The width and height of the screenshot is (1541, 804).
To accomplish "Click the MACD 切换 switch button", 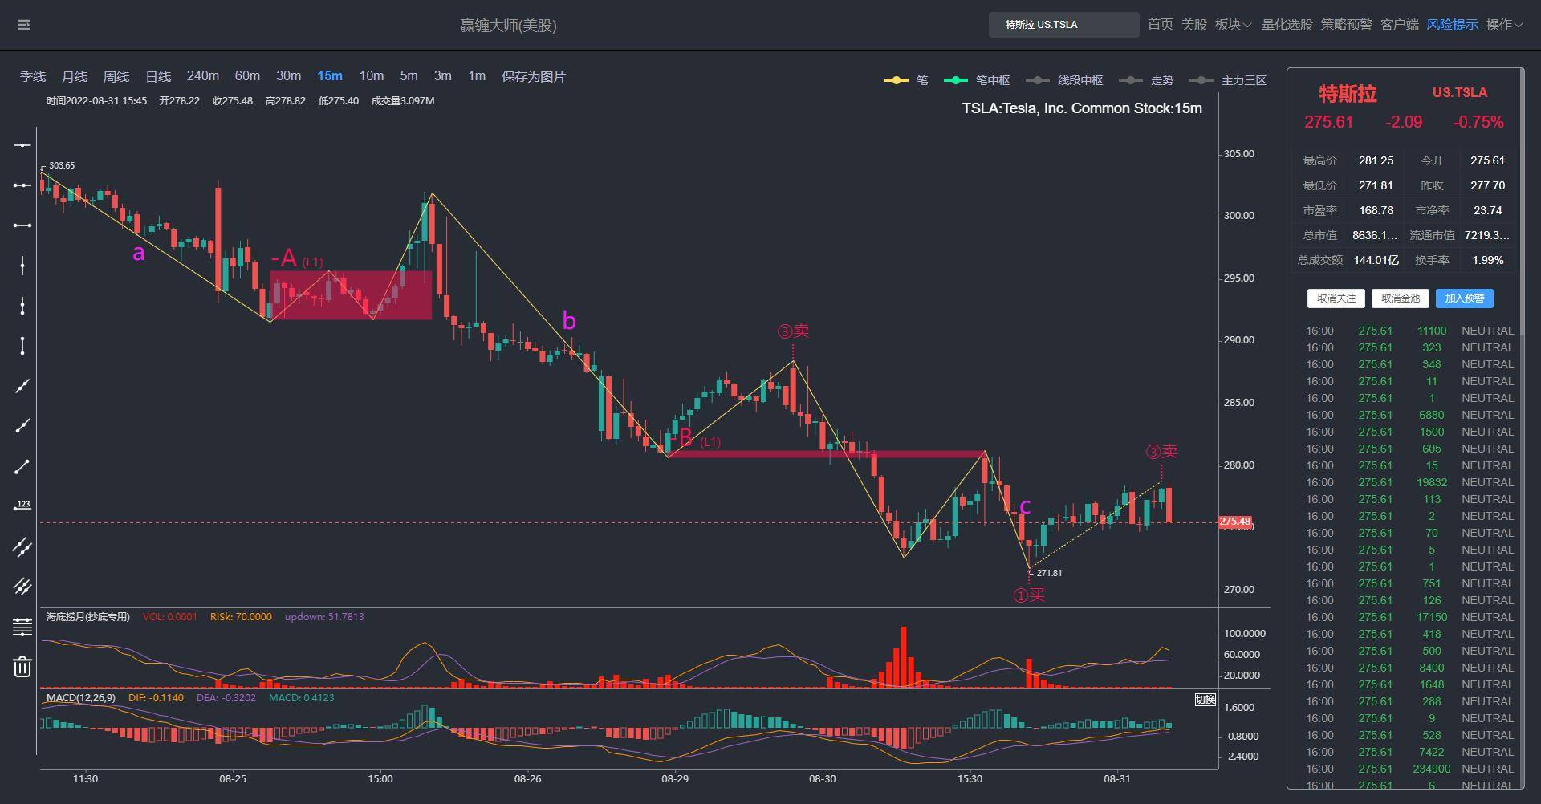I will point(1206,700).
